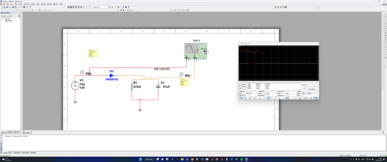Set Channel B coupling to DC
This screenshot has width=387, height=162.
coord(287,98)
